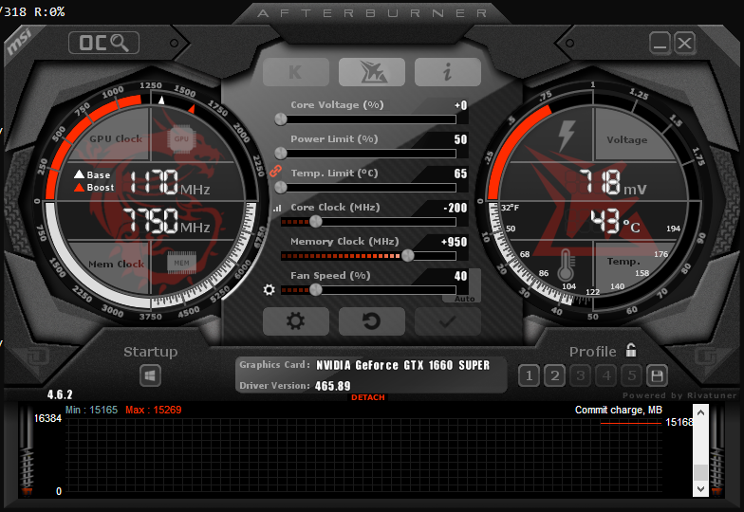This screenshot has height=512, width=744.
Task: Click the Profile label
Action: (x=592, y=352)
